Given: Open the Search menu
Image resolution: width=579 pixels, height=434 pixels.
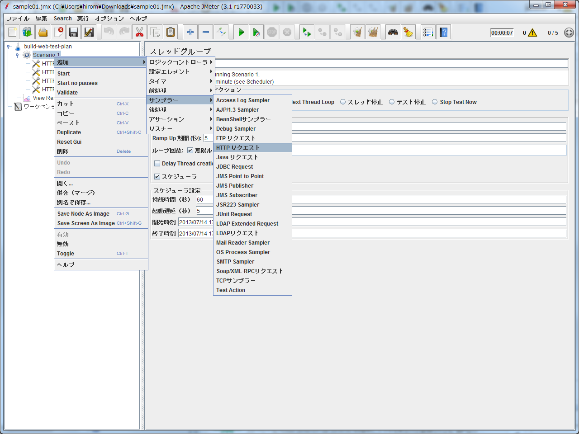Looking at the screenshot, I should 62,19.
